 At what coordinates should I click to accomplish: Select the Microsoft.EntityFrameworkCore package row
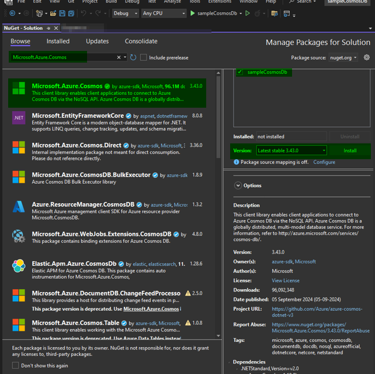coord(107,122)
